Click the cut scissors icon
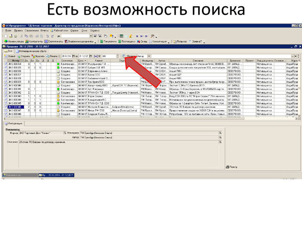This screenshot has height=227, width=302. point(22,36)
